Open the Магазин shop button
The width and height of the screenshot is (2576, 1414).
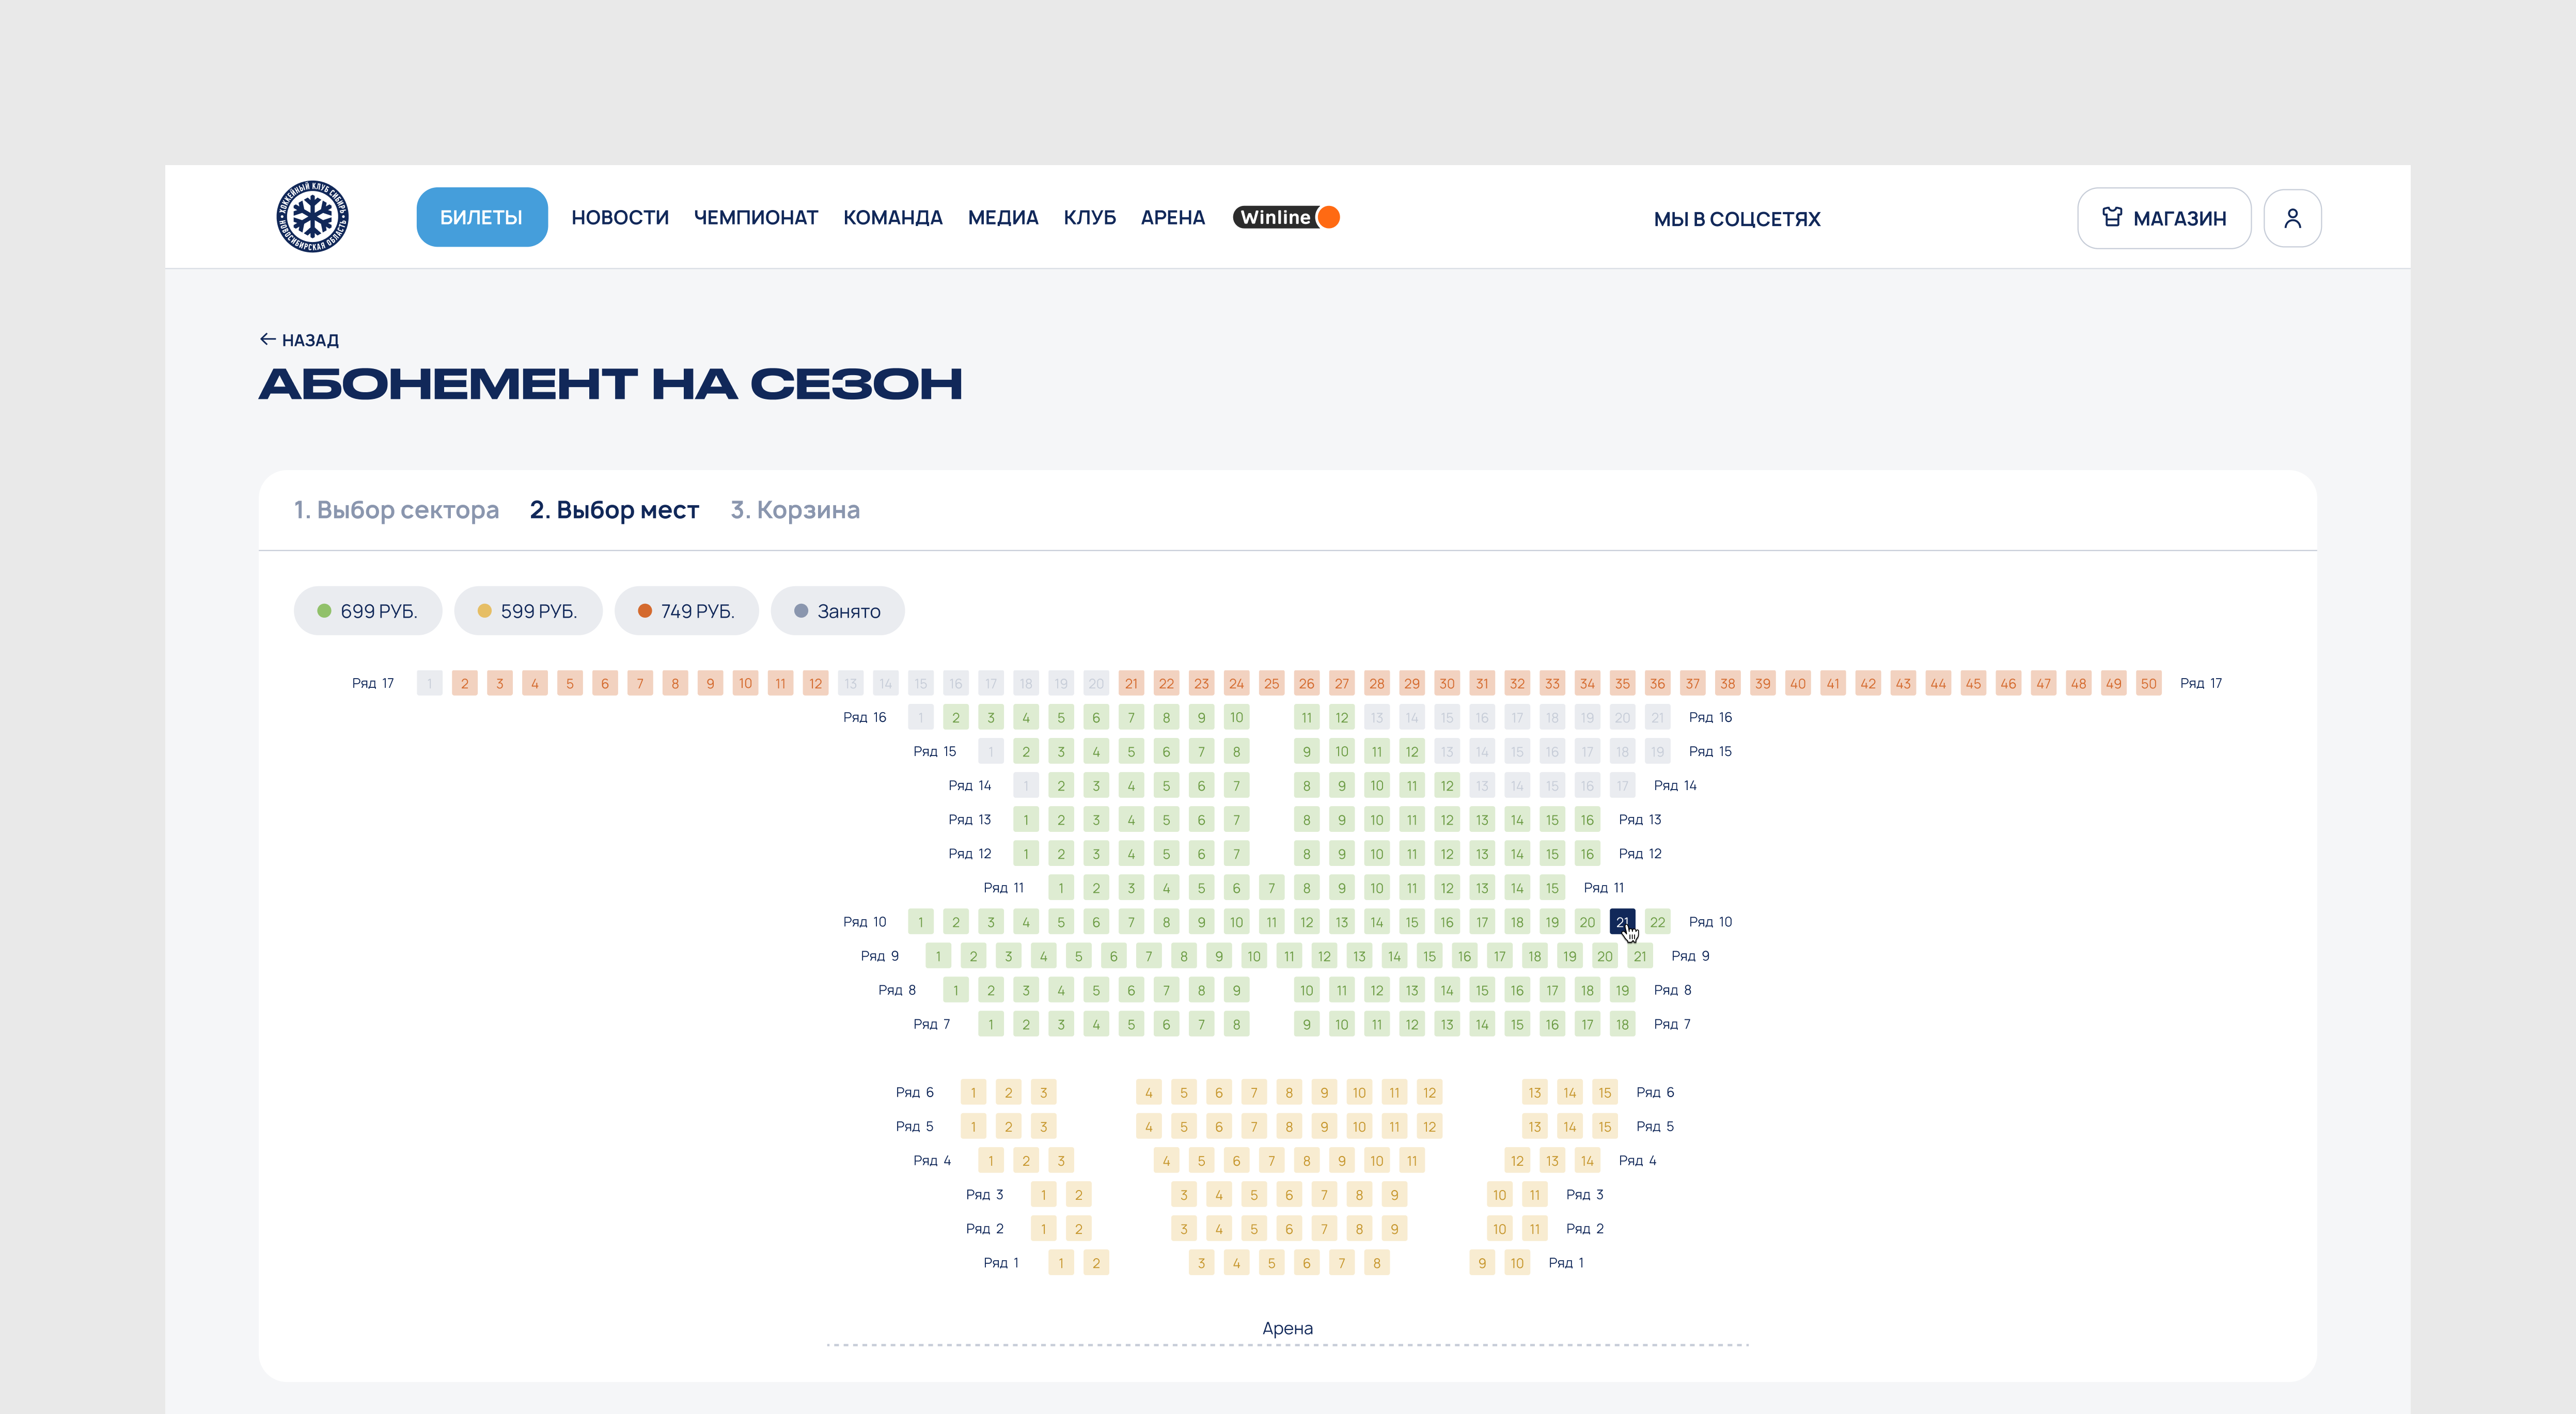click(x=2163, y=218)
